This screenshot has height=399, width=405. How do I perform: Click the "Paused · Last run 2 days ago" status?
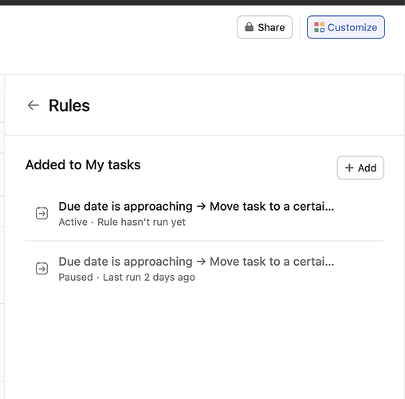tap(127, 277)
